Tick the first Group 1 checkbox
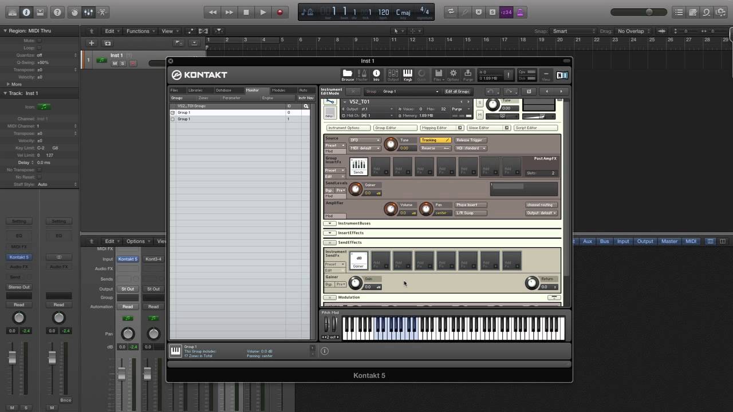Image resolution: width=733 pixels, height=412 pixels. point(172,113)
